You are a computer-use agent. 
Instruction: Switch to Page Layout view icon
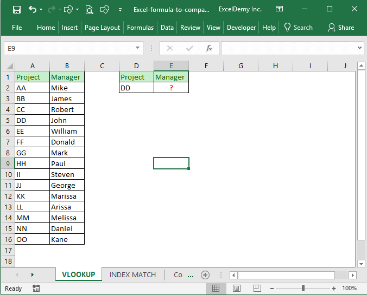click(x=236, y=289)
